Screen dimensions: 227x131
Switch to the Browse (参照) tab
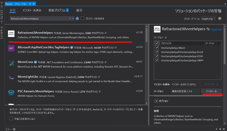coord(12,10)
